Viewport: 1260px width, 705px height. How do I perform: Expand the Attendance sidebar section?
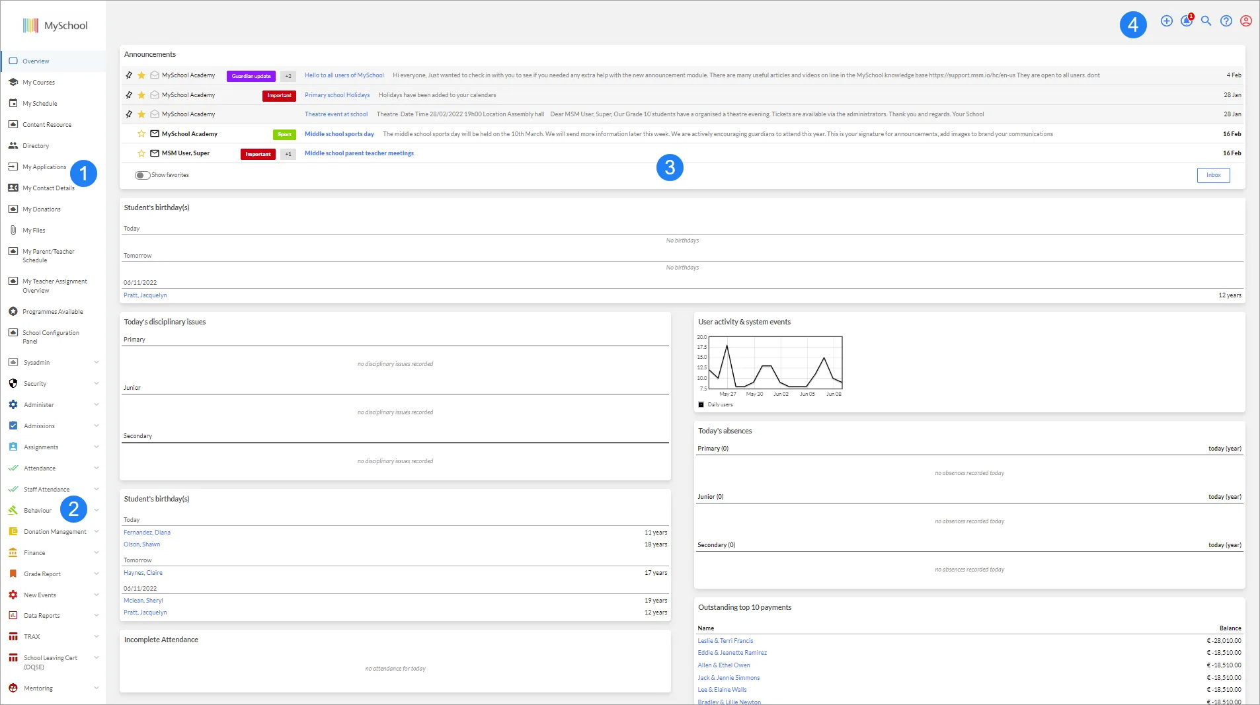97,468
